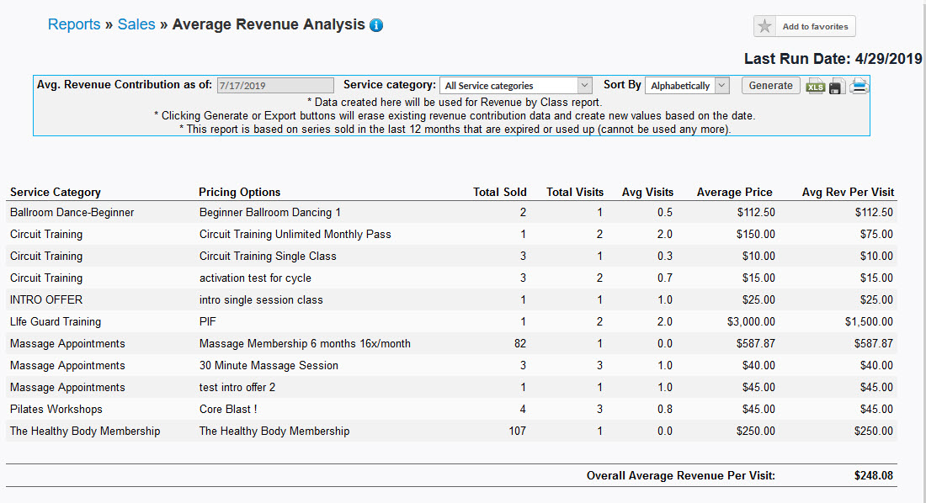This screenshot has width=926, height=503.
Task: Navigate to Sales via the breadcrumb
Action: [x=136, y=24]
